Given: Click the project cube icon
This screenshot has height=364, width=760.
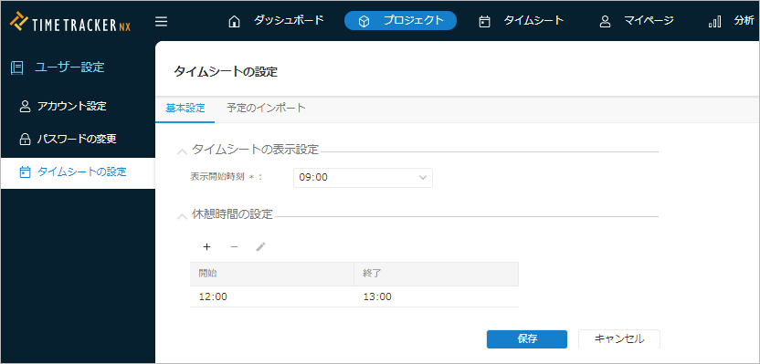Looking at the screenshot, I should tap(364, 22).
